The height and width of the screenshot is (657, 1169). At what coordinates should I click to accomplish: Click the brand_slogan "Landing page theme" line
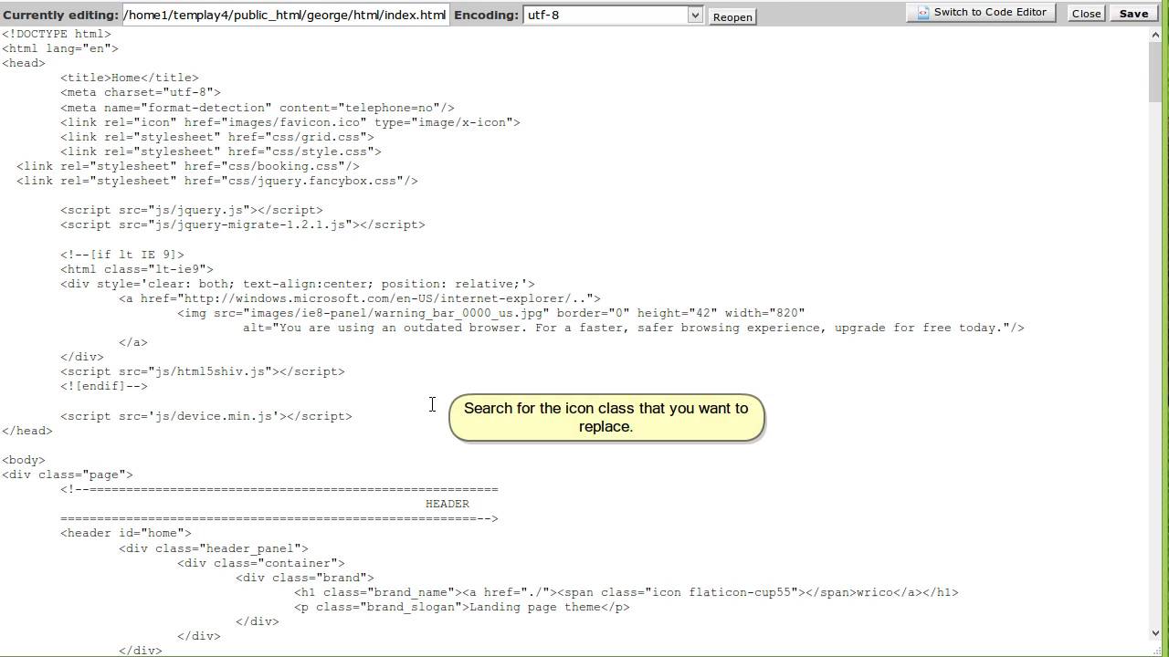(x=462, y=607)
